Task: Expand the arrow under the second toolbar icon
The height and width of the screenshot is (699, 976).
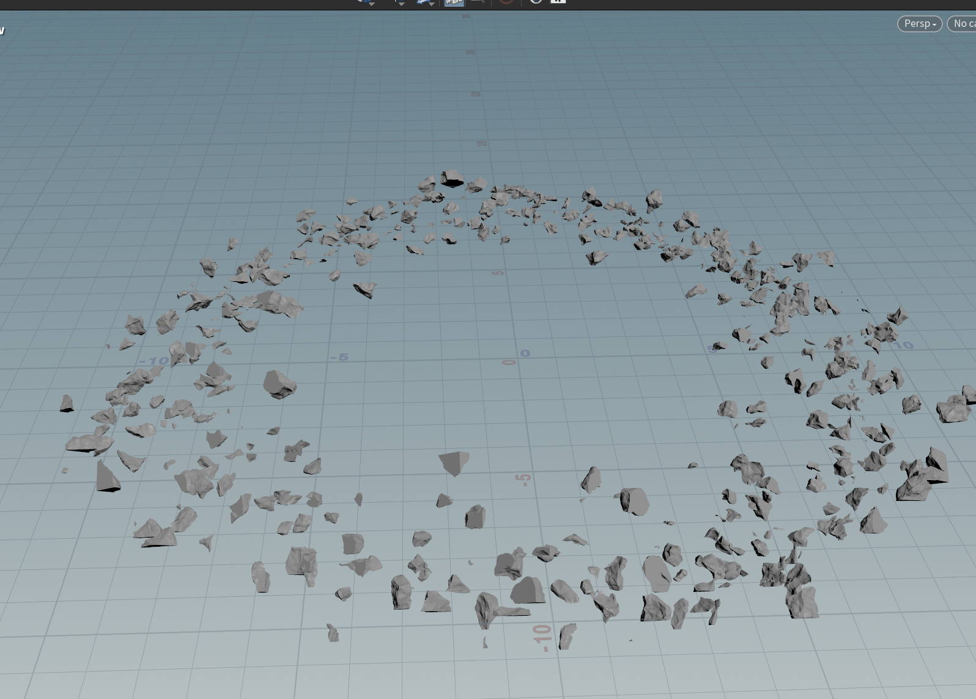Action: (x=401, y=4)
